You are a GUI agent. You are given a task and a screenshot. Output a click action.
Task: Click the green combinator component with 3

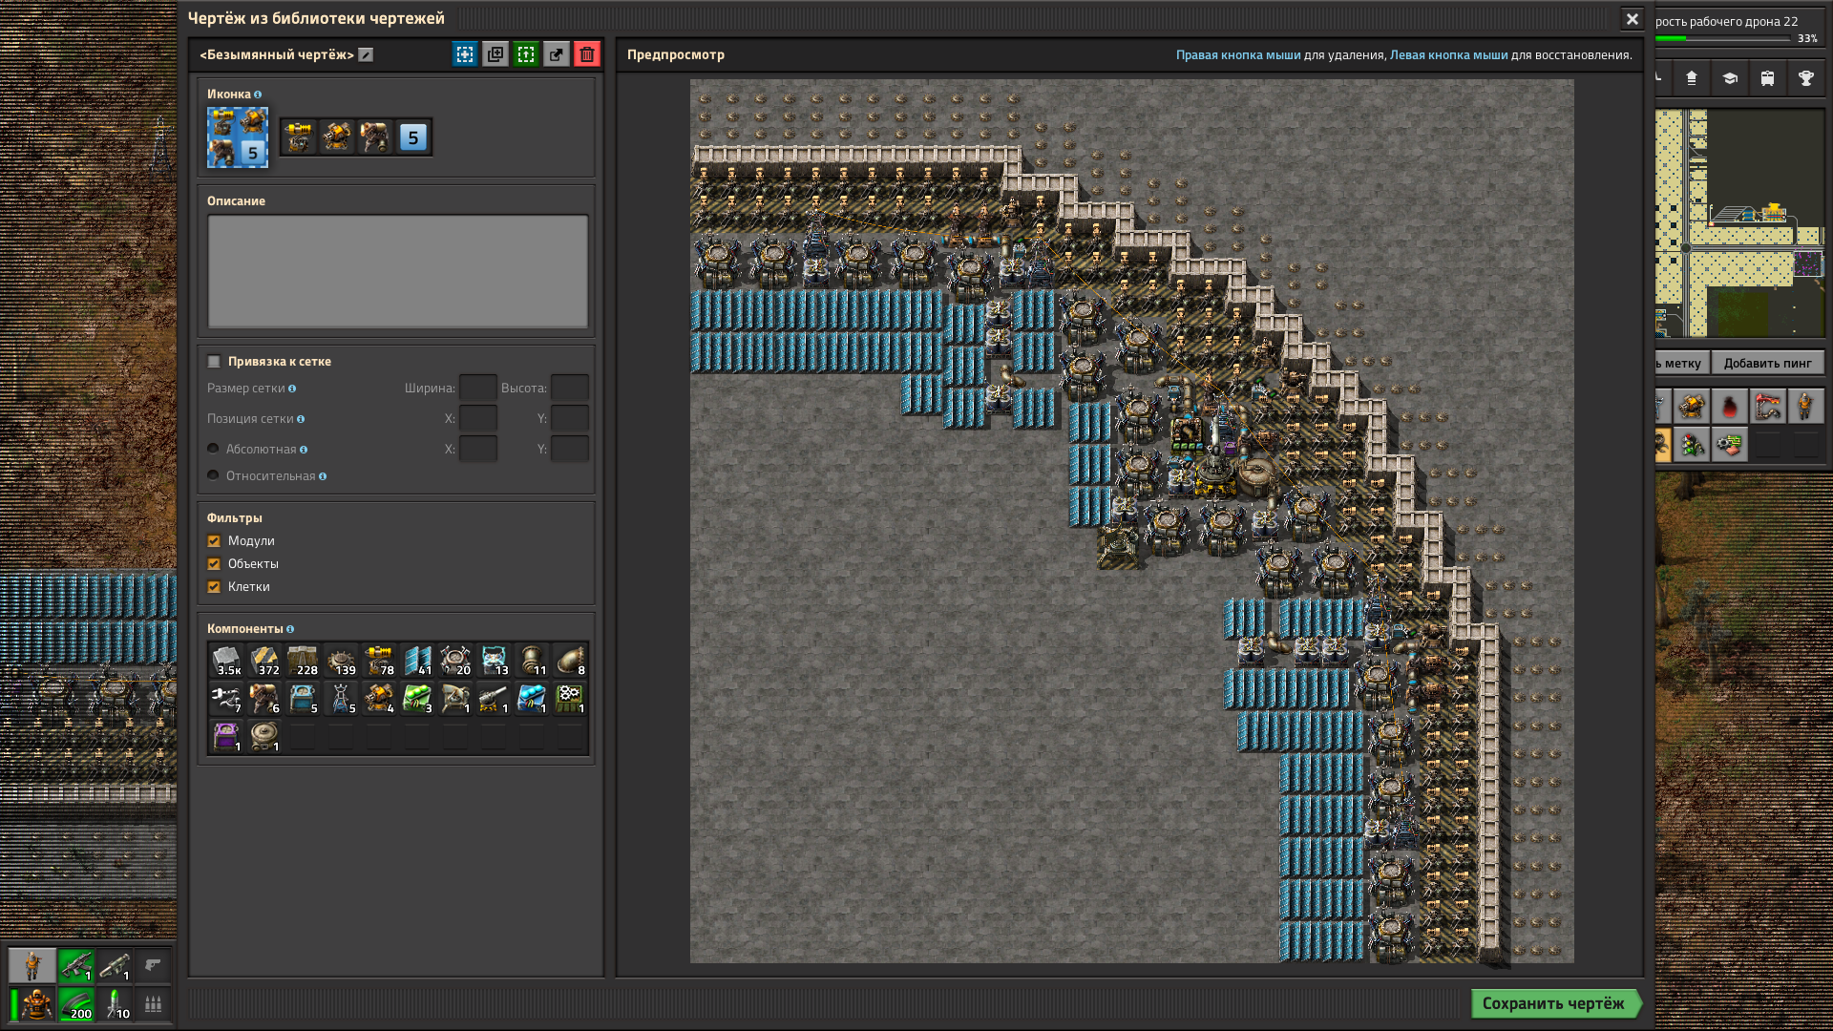tap(417, 699)
